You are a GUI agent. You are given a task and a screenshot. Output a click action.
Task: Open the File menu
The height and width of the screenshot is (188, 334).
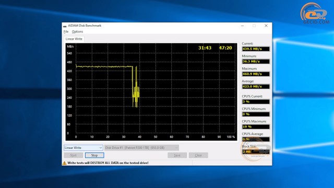tap(66, 31)
